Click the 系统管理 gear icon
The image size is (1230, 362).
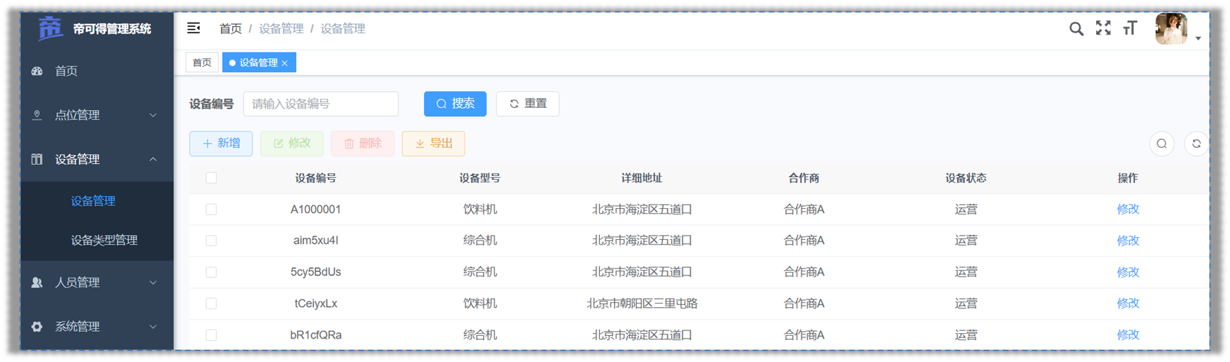37,327
